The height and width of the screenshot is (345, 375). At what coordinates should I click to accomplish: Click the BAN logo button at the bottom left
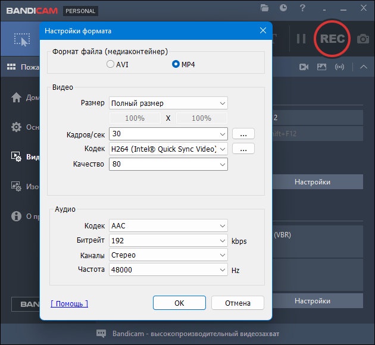tap(26, 304)
